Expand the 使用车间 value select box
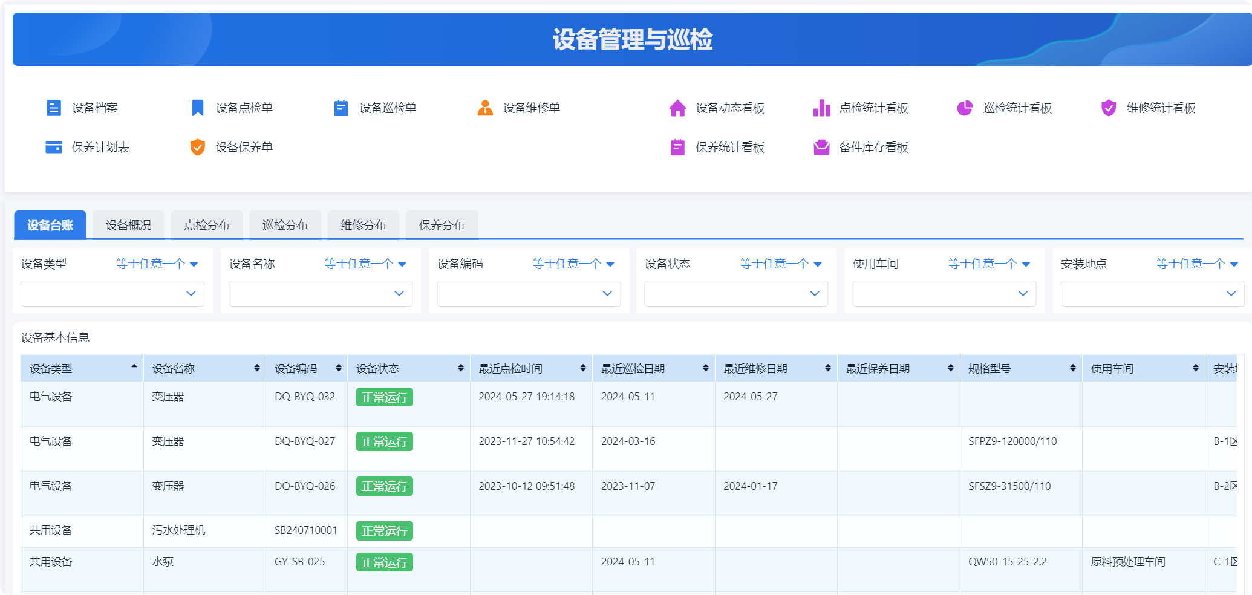This screenshot has width=1252, height=595. point(944,293)
